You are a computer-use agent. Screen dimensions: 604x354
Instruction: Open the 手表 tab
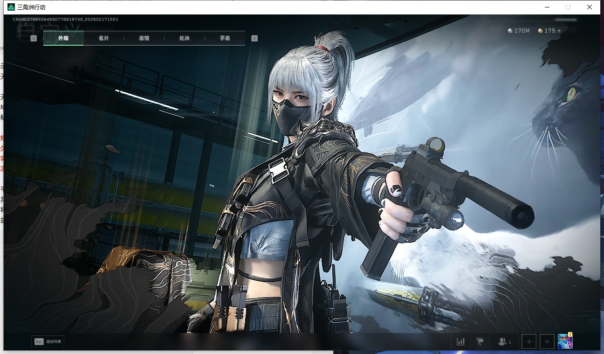225,38
